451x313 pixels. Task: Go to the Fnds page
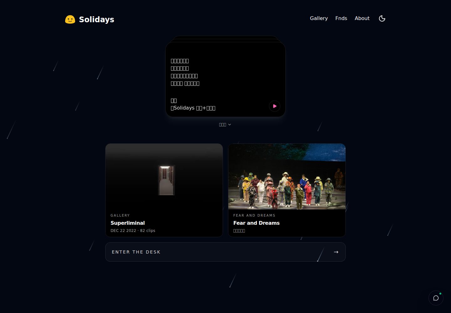(341, 18)
